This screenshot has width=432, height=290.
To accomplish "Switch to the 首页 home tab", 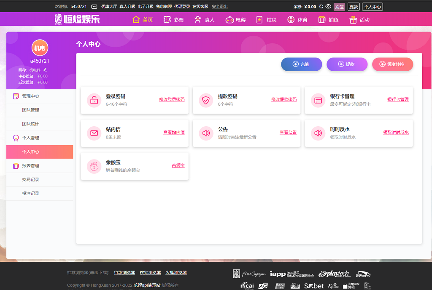I will click(143, 19).
